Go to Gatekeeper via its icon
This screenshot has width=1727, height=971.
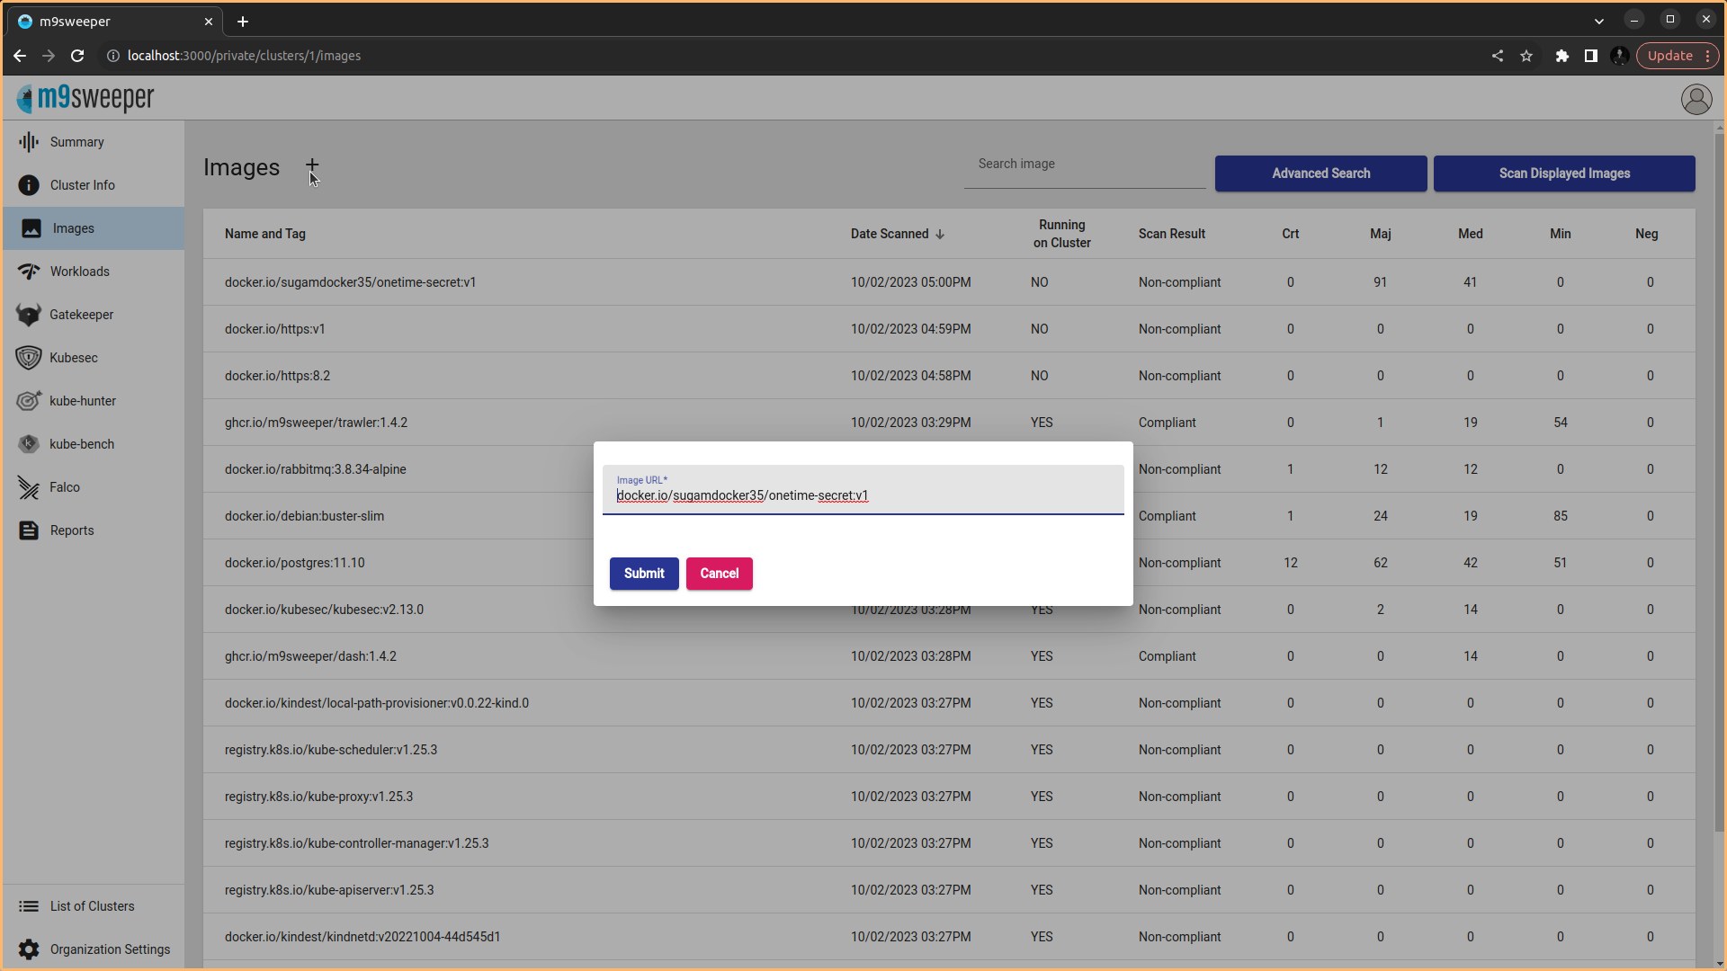pyautogui.click(x=29, y=315)
